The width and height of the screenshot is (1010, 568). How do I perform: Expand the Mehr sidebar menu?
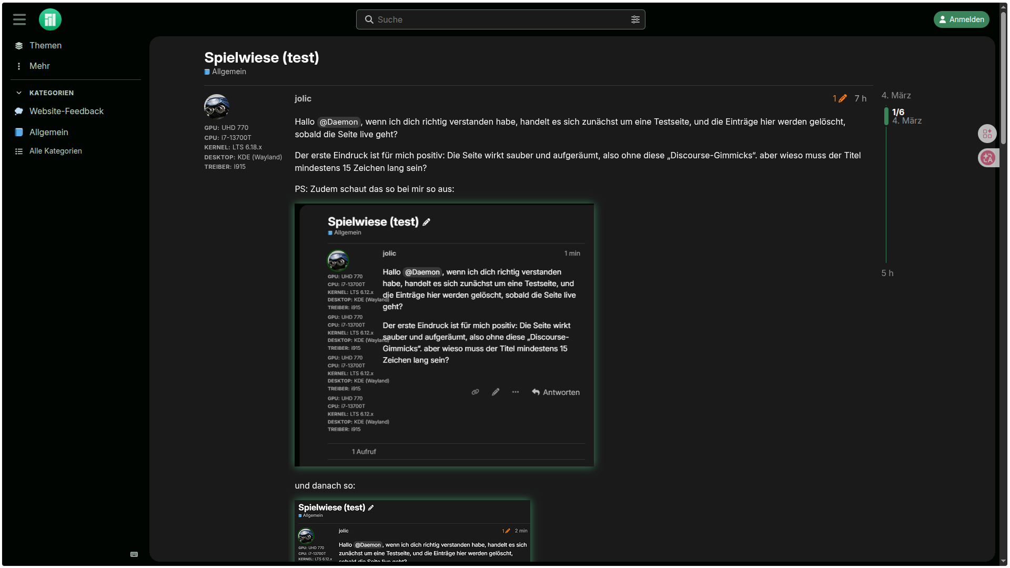(x=39, y=66)
